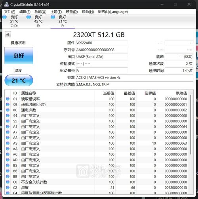
Task: Click the rotation rate field ---- (SSD)
Action: 179,57
